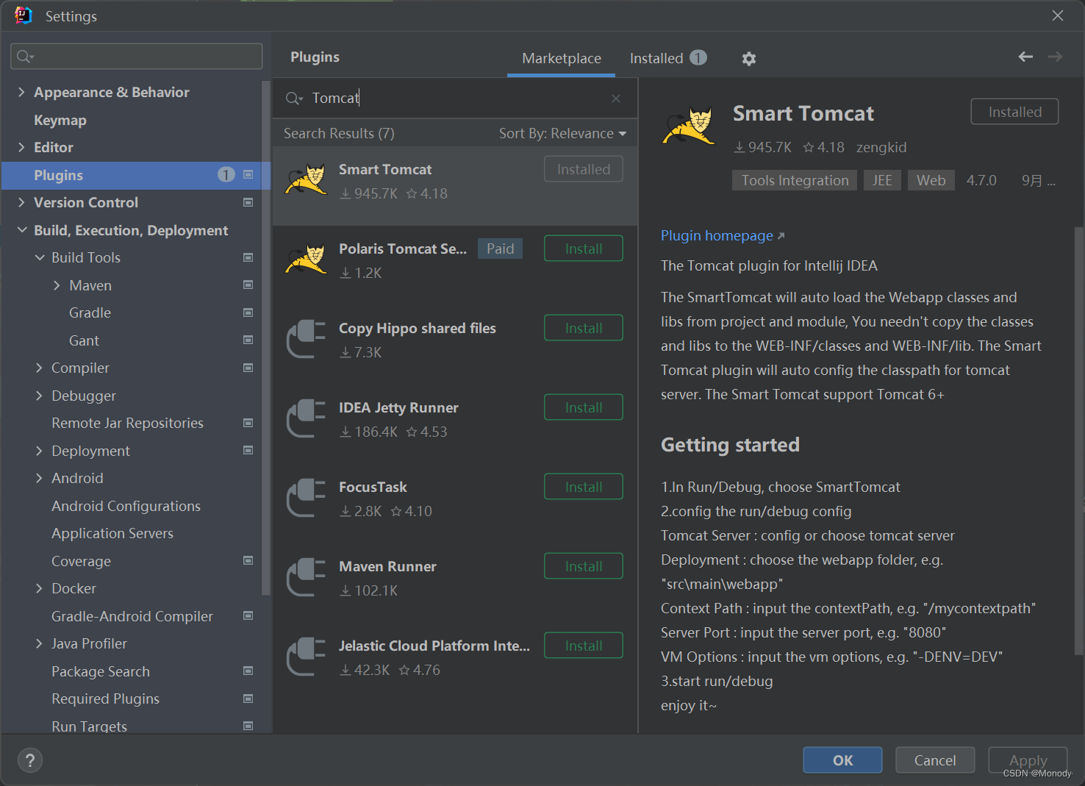Screen dimensions: 1085x786
Task: Click project-level icon beside Build Tools
Action: [x=248, y=257]
